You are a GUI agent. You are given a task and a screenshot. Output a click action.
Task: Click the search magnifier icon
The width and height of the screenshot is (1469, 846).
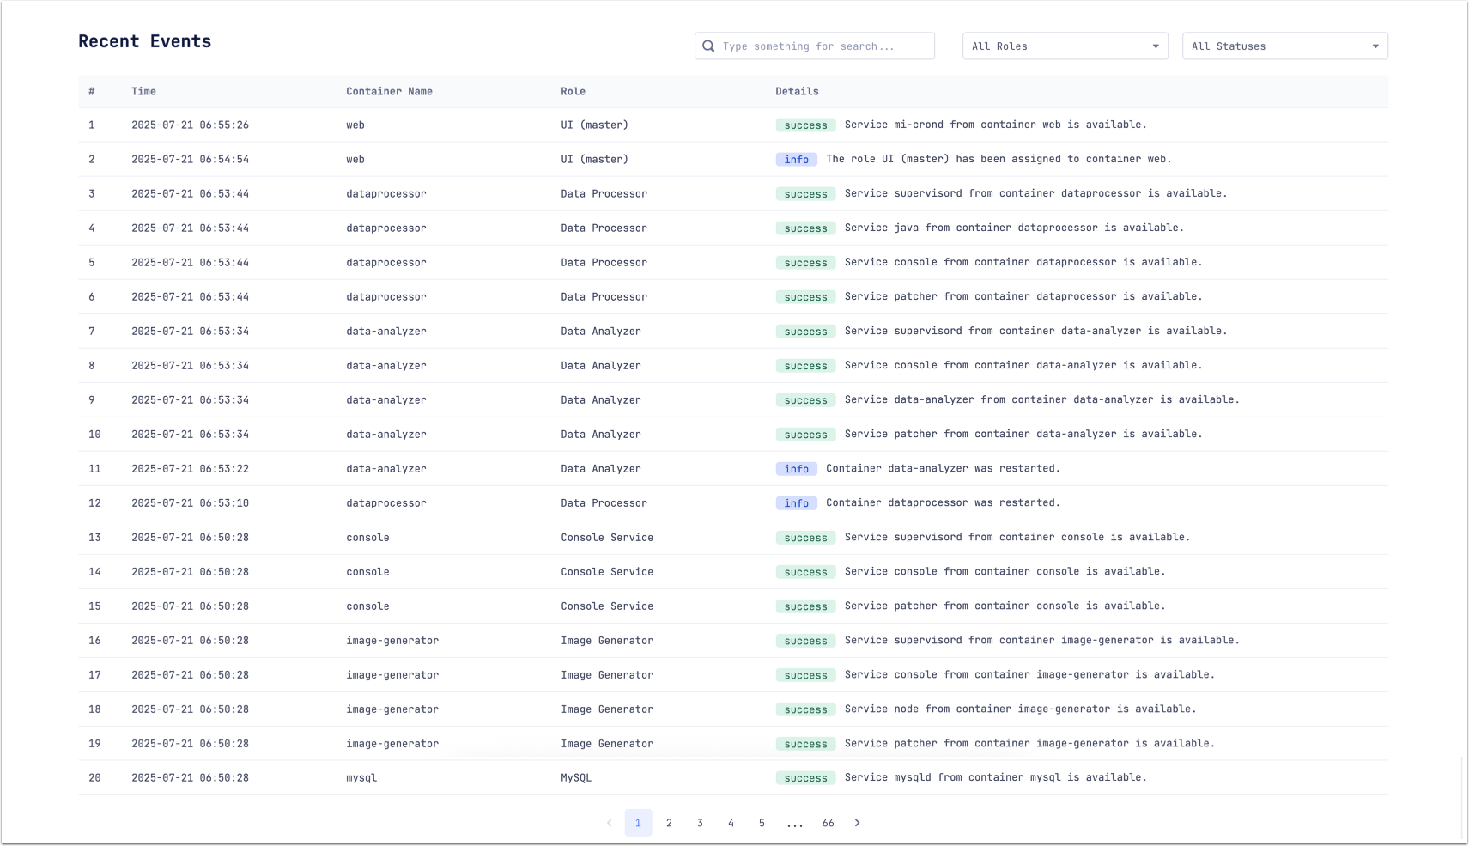click(x=708, y=46)
